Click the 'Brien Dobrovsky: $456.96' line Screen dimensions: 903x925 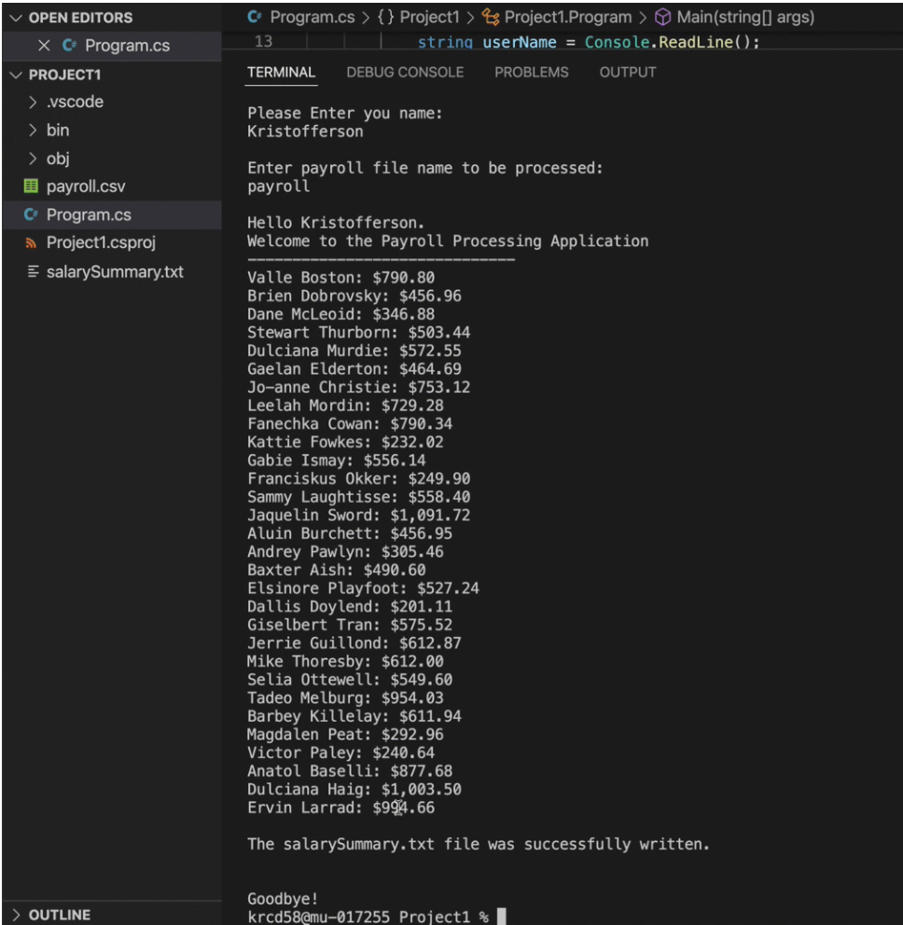[354, 297]
